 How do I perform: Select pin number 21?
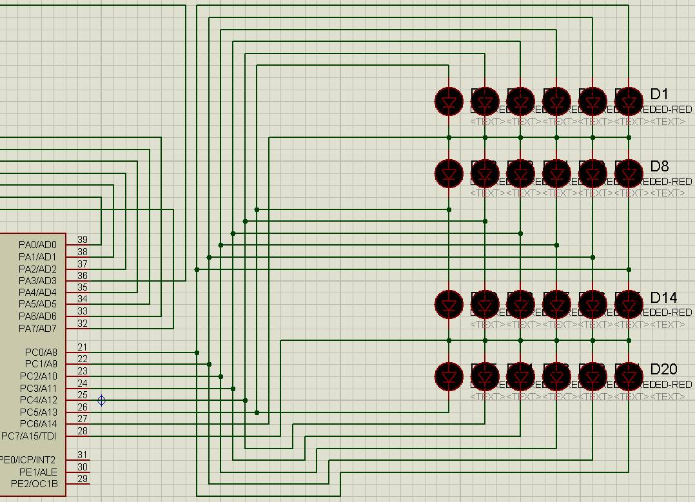(x=83, y=347)
